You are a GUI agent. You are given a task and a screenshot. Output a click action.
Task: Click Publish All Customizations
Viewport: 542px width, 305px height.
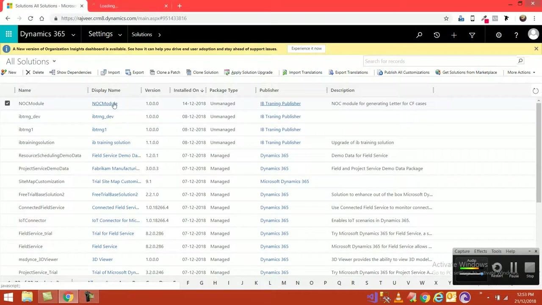pos(403,72)
